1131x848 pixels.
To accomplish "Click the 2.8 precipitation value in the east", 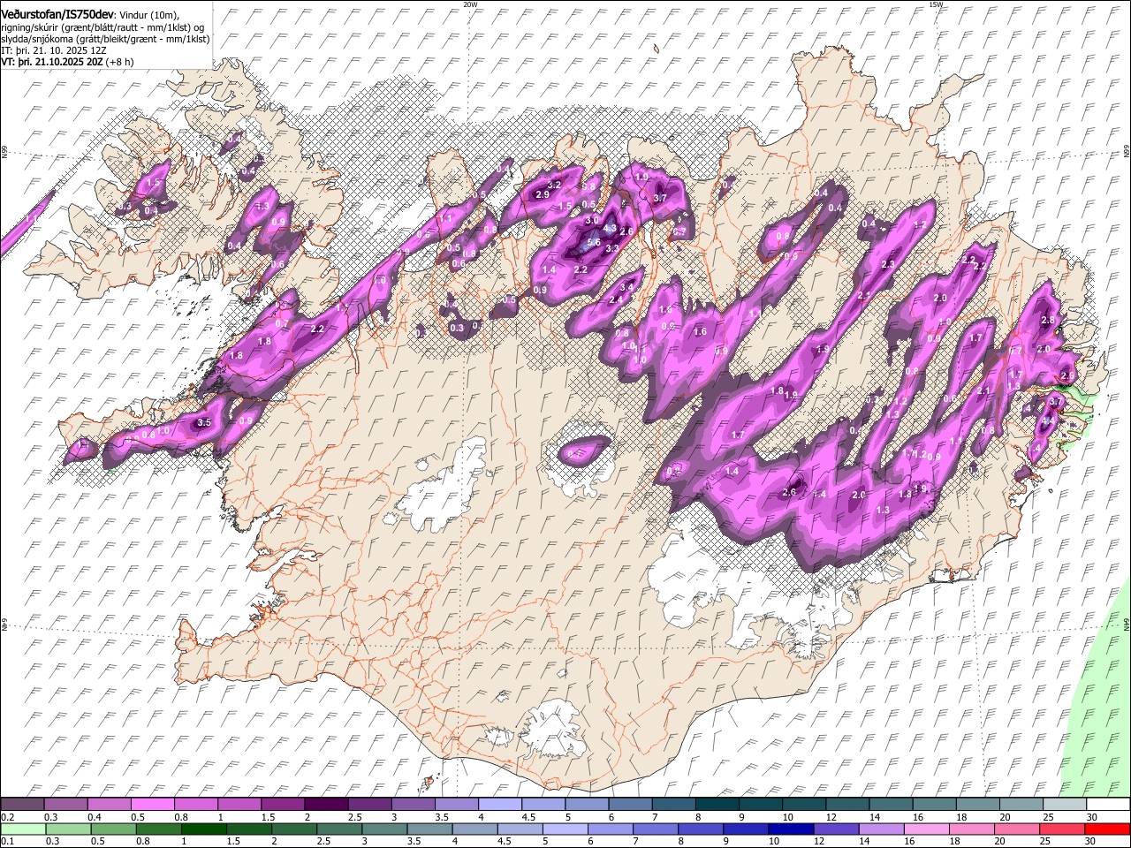I will pyautogui.click(x=1049, y=320).
